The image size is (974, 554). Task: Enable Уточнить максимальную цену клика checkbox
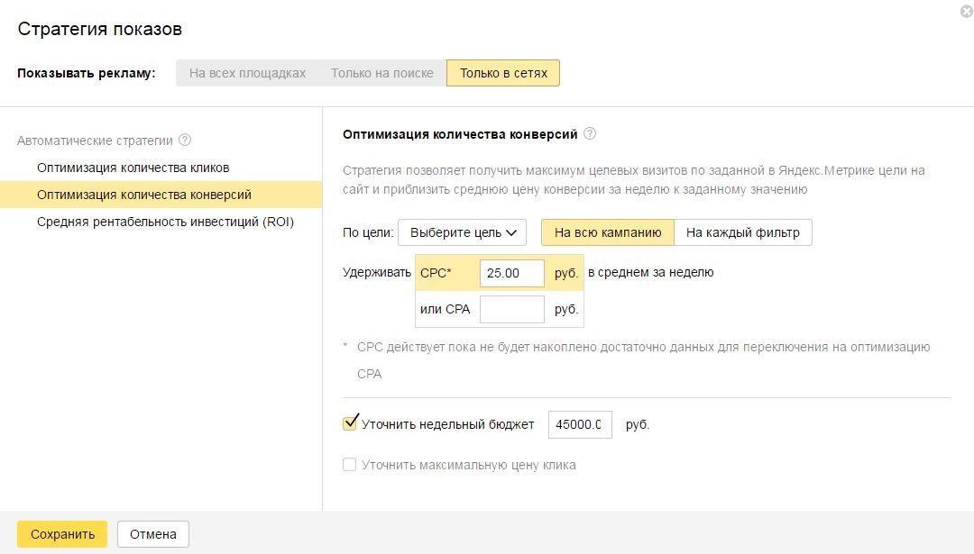point(350,465)
